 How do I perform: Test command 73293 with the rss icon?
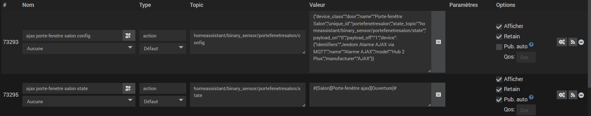click(573, 42)
